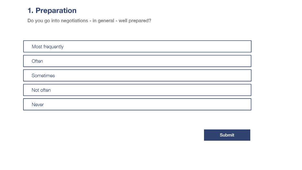Image resolution: width=302 pixels, height=170 pixels.
Task: Click 'well prepared?' in the question
Action: [x=135, y=21]
